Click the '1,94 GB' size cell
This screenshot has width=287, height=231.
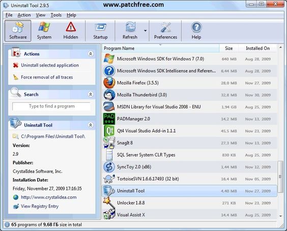click(229, 107)
